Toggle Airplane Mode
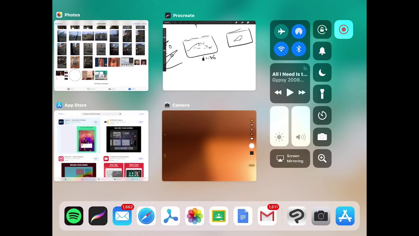 281,31
